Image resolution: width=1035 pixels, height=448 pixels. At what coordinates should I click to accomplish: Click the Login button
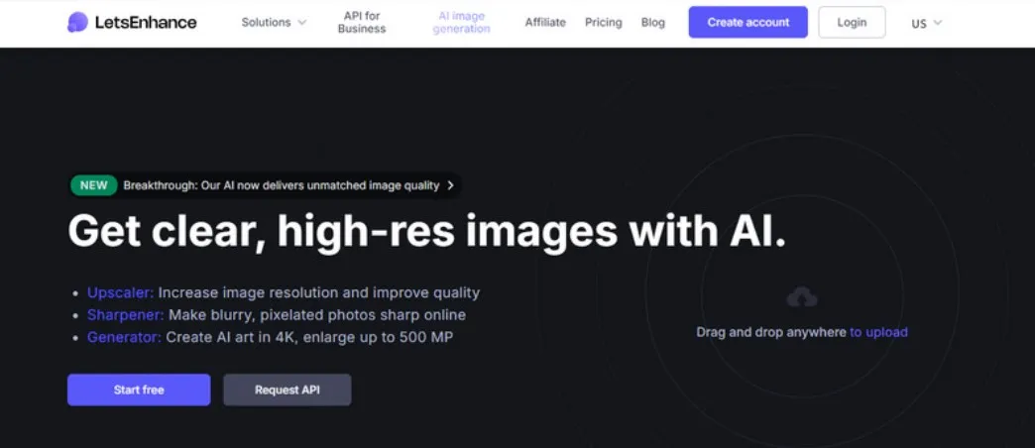click(x=852, y=23)
